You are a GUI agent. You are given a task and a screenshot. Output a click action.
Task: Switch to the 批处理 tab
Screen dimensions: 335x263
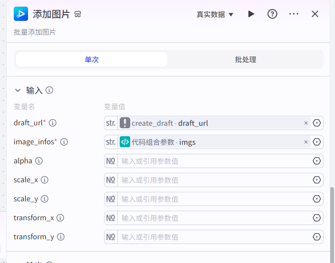tap(245, 59)
